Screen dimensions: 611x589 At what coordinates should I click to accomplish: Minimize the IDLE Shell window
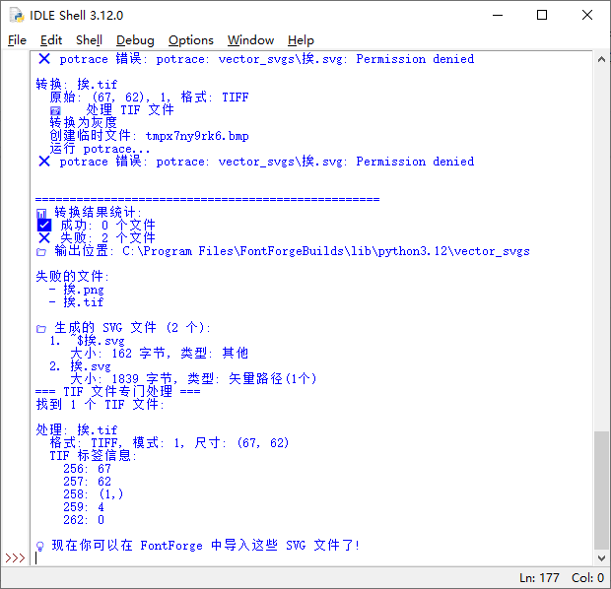tap(498, 15)
